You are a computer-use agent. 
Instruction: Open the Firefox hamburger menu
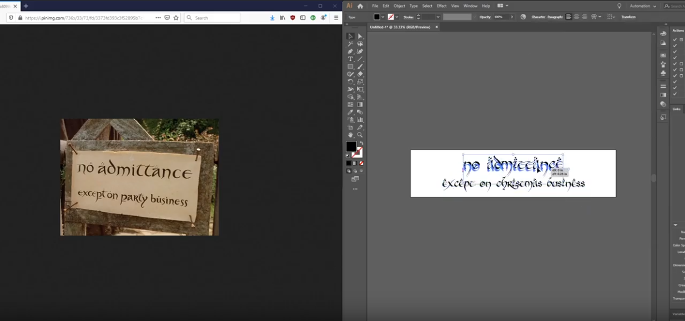(336, 18)
